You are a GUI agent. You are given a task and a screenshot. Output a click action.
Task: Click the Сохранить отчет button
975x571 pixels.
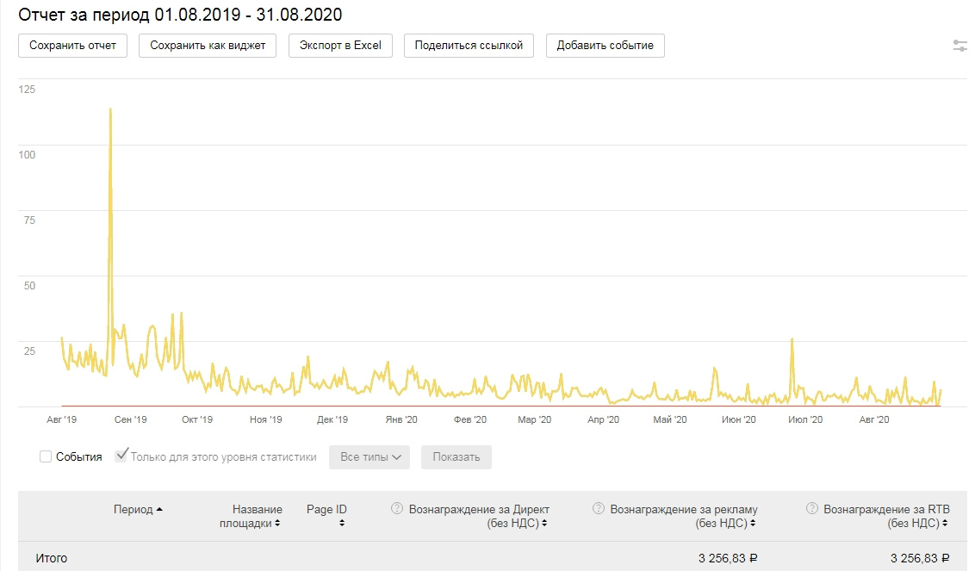(72, 45)
